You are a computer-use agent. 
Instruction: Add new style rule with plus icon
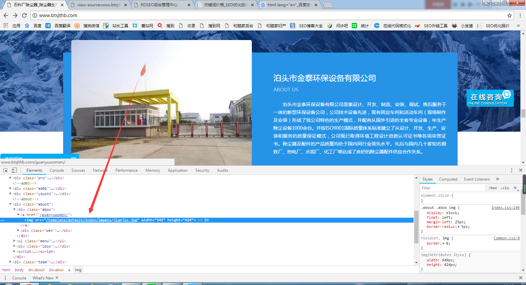pyautogui.click(x=515, y=188)
